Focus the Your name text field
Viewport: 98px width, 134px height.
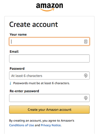click(x=49, y=42)
